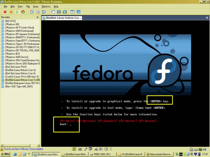
Task: Take a snapshot using the toolbar icon
Action: point(32,12)
